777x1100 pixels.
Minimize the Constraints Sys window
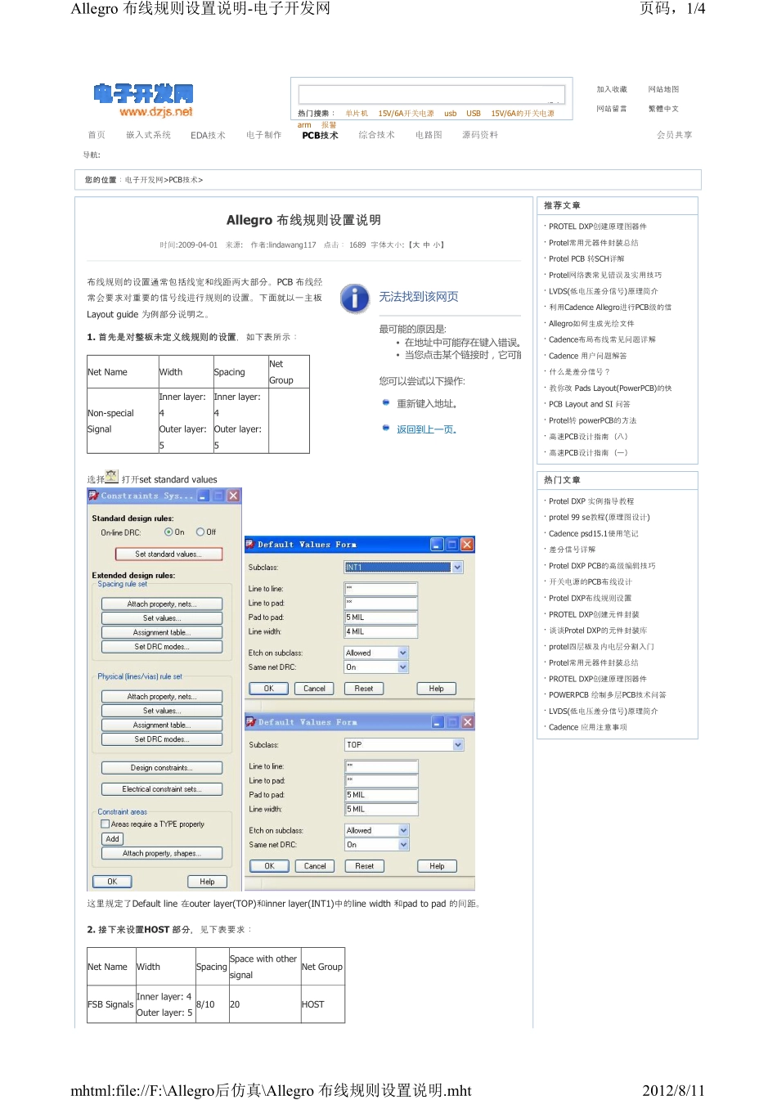(204, 496)
